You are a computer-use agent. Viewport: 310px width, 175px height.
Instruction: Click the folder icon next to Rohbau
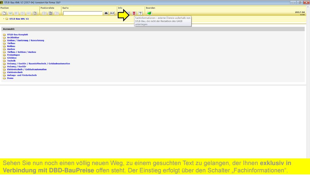pyautogui.click(x=4, y=46)
